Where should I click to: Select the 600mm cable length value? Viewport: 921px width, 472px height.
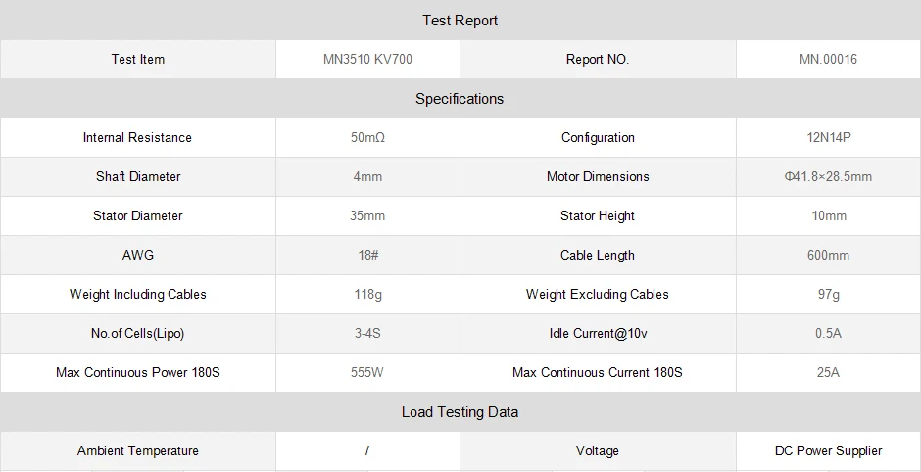pyautogui.click(x=828, y=256)
